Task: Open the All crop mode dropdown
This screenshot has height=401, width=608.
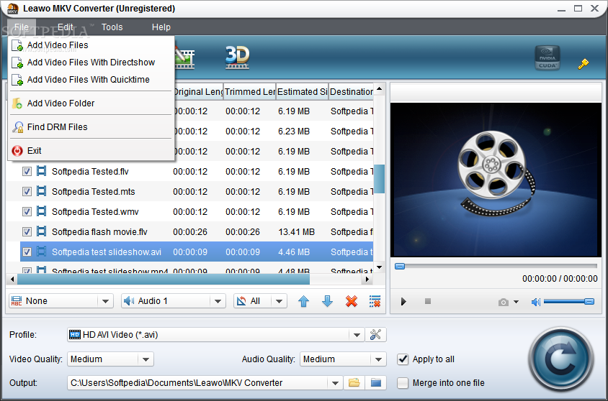Action: click(x=280, y=301)
